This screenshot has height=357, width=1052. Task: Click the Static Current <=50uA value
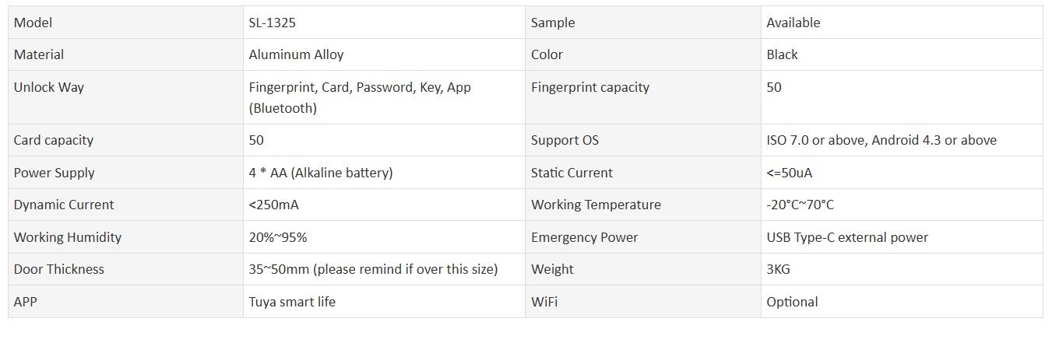pyautogui.click(x=790, y=173)
